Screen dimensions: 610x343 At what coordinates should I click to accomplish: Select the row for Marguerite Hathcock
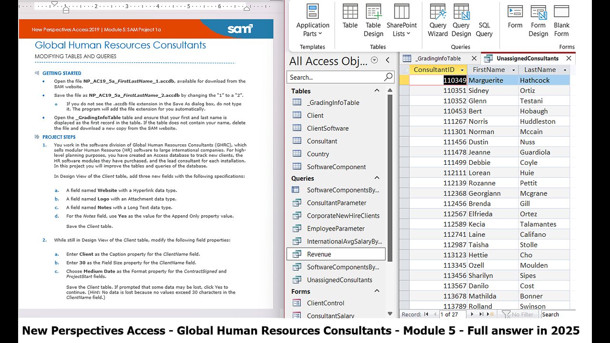tap(404, 80)
